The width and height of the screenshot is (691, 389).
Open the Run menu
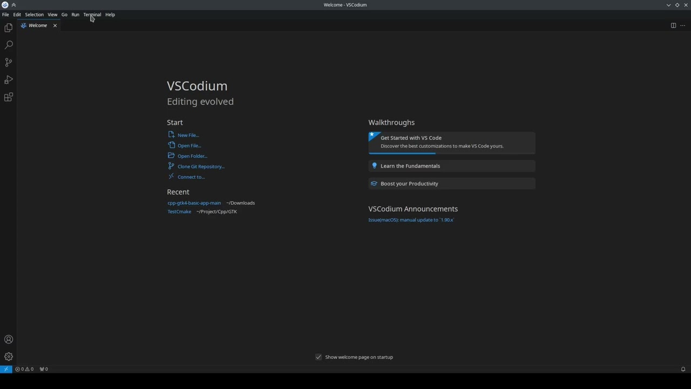click(76, 15)
